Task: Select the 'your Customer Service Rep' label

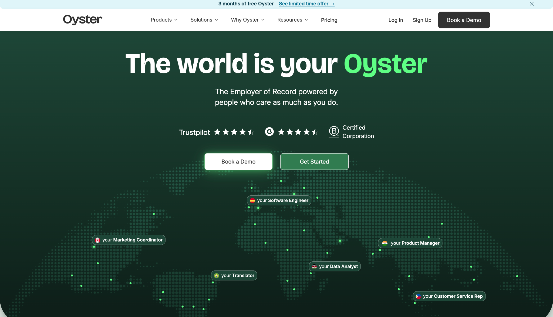Action: pos(449,296)
